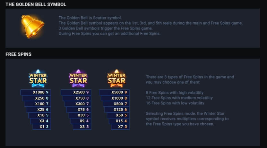Click the X3 3 purple multiplier row
Image resolution: width=267 pixels, height=148 pixels.
pos(82,127)
